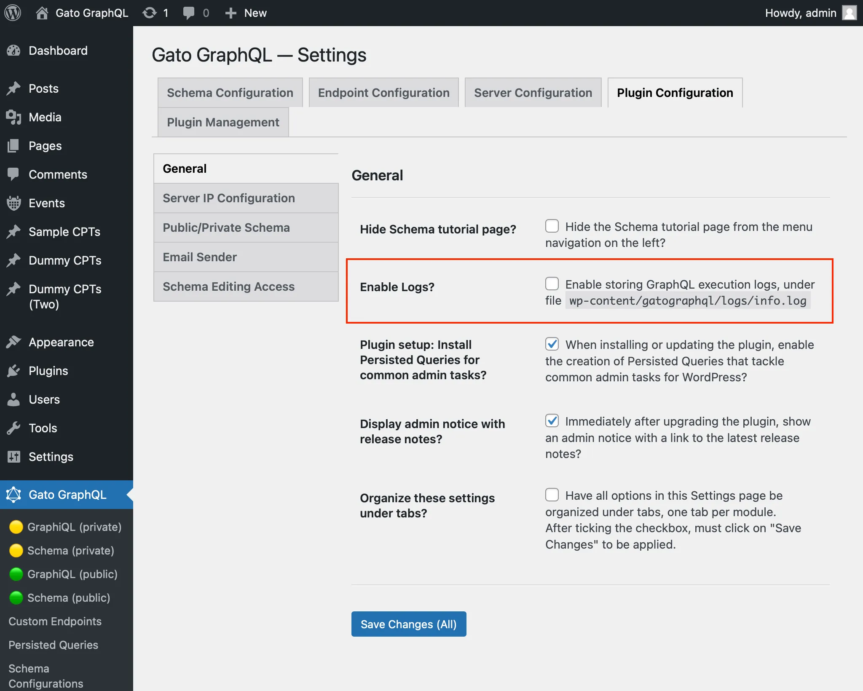This screenshot has height=691, width=863.
Task: Switch to Endpoint Configuration tab
Action: coord(383,93)
